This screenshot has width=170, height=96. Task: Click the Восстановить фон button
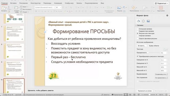tap(161, 91)
